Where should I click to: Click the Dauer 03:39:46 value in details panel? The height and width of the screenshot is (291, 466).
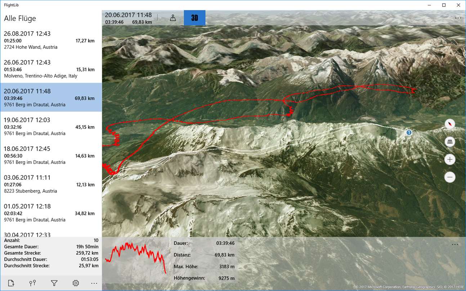(x=225, y=243)
